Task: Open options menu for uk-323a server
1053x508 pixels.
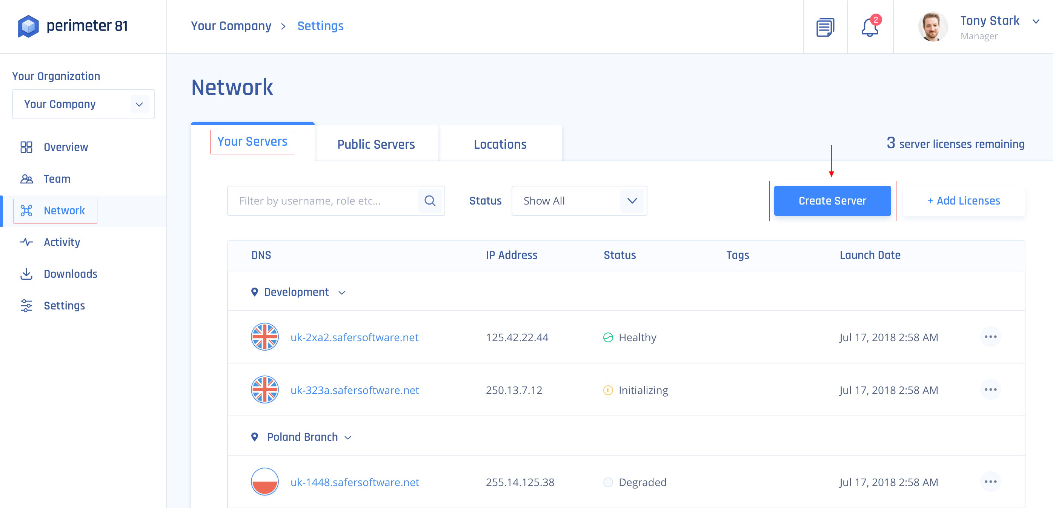Action: 990,390
